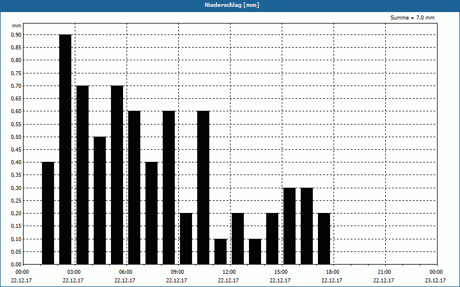Click the 0,70 bar ending at 06:00
The height and width of the screenshot is (287, 460).
pyautogui.click(x=117, y=175)
